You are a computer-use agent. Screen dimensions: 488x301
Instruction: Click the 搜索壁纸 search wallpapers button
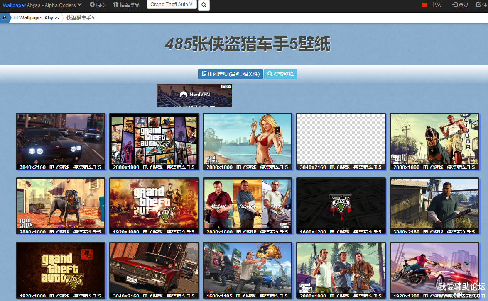coord(280,74)
